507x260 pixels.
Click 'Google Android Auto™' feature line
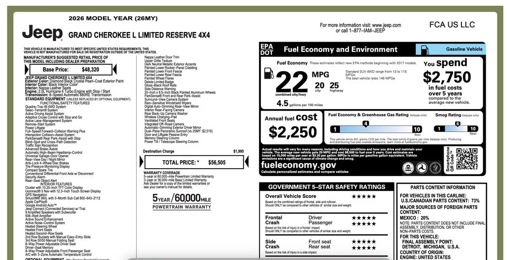(41, 206)
